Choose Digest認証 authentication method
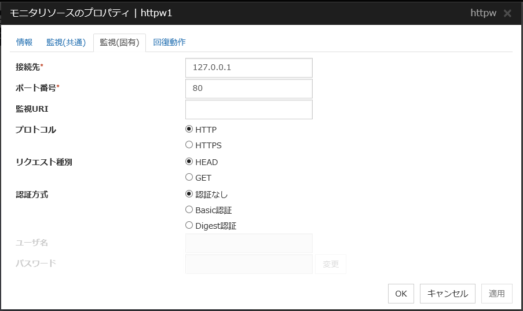The height and width of the screenshot is (311, 523). [x=189, y=226]
